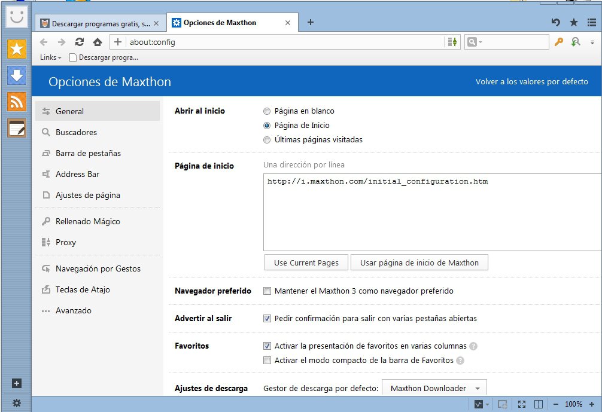Open the Buscadores settings section
This screenshot has width=602, height=412.
point(76,132)
